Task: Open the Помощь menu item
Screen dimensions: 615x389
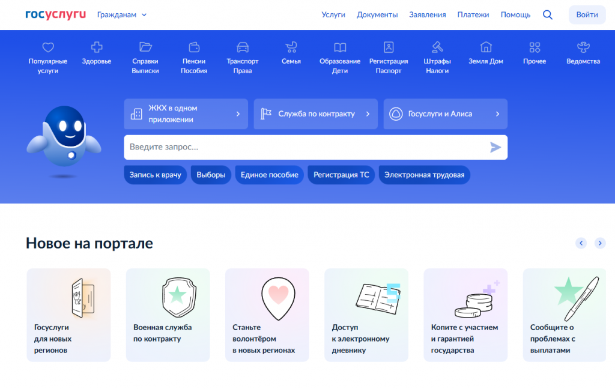Action: click(x=515, y=14)
